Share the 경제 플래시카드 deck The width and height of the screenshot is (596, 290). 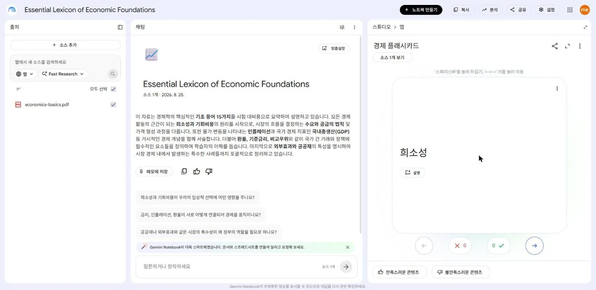(x=555, y=46)
